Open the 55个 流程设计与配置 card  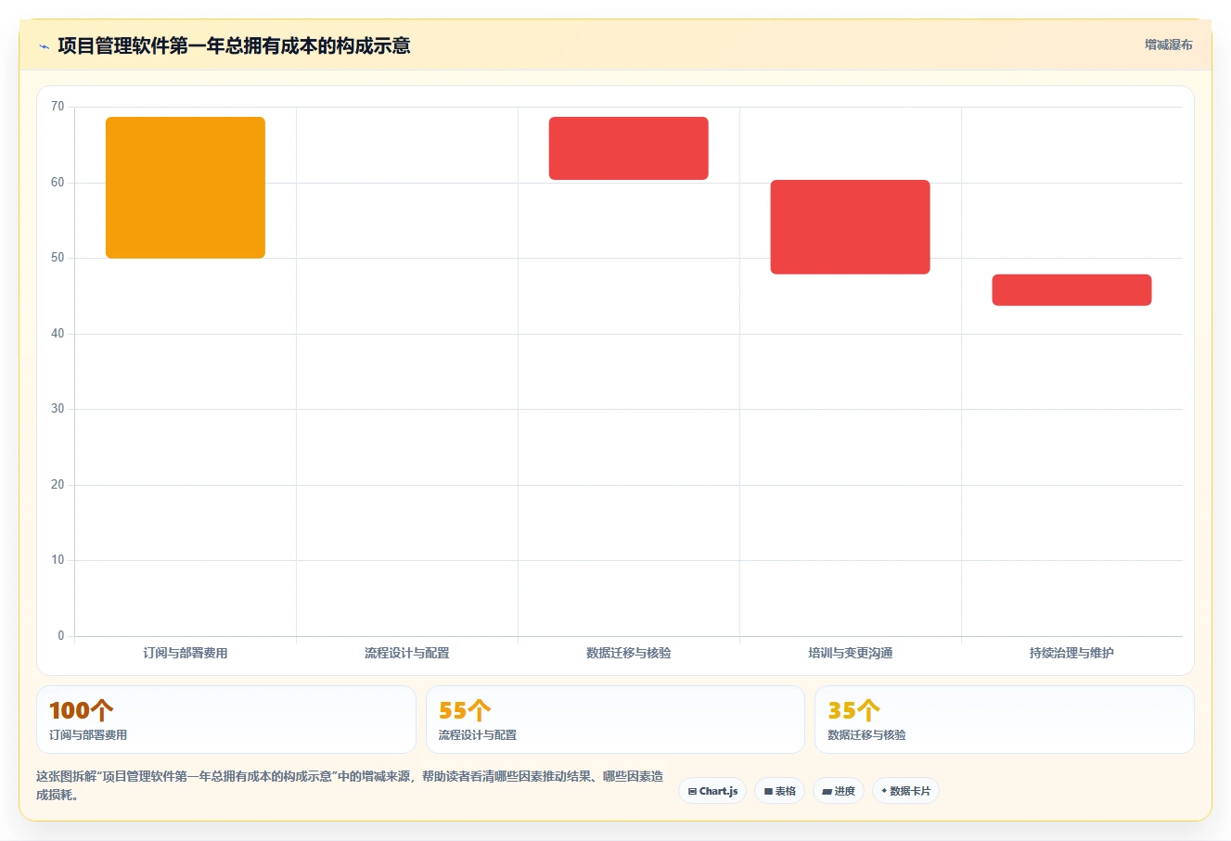(x=615, y=720)
